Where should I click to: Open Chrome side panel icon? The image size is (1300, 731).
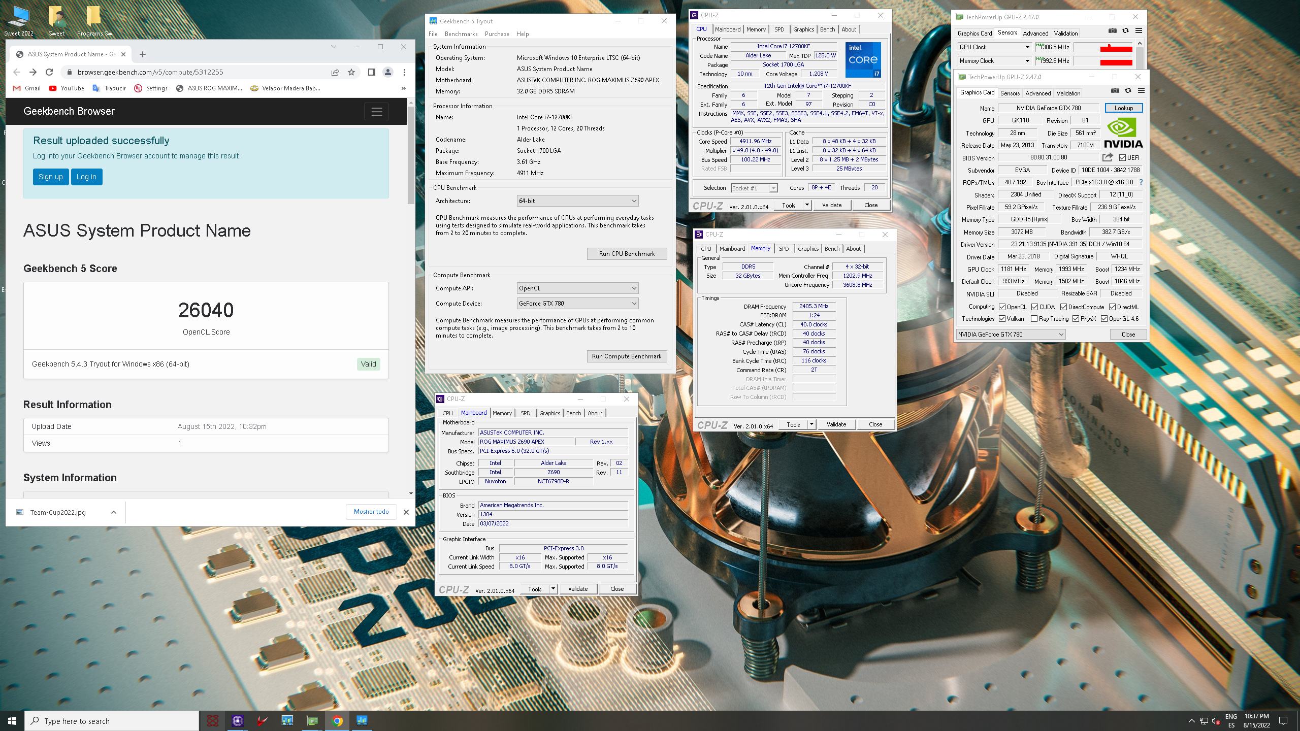372,72
